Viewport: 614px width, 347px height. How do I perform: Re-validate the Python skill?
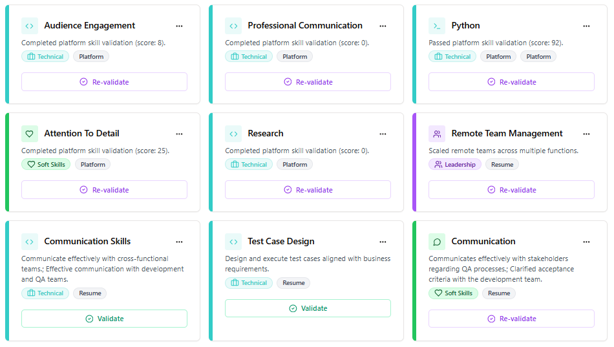[x=511, y=82]
